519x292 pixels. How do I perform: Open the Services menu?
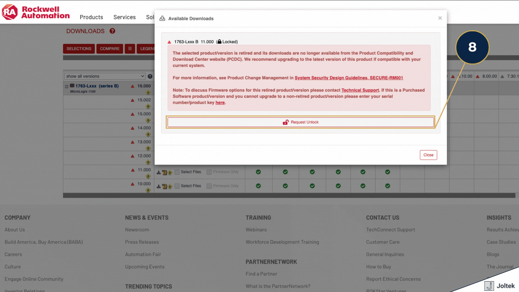point(124,17)
